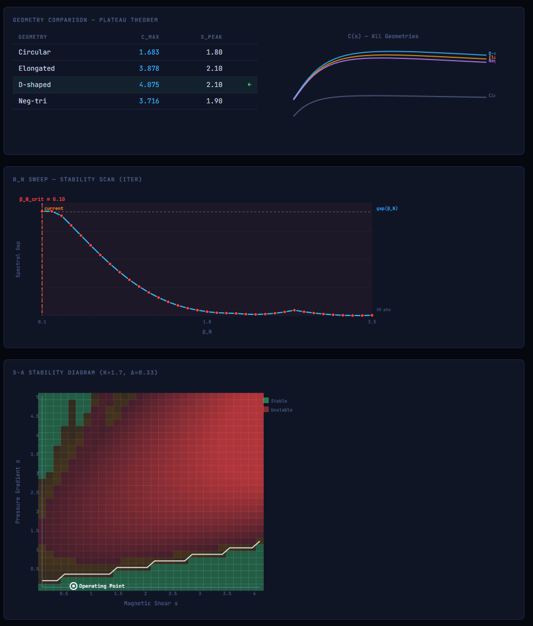Select the Neg-tri geometry row
Image resolution: width=533 pixels, height=626 pixels.
pyautogui.click(x=135, y=101)
